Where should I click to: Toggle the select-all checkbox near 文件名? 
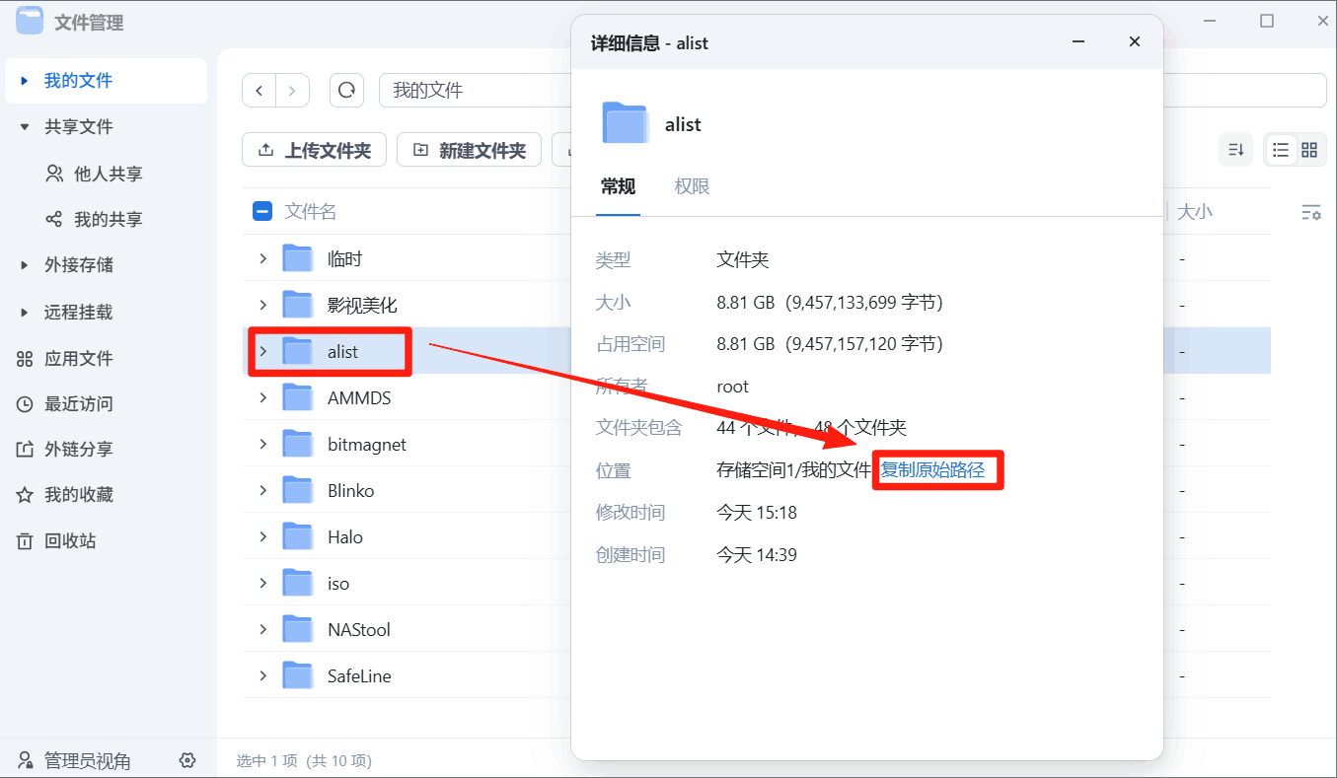pos(262,211)
